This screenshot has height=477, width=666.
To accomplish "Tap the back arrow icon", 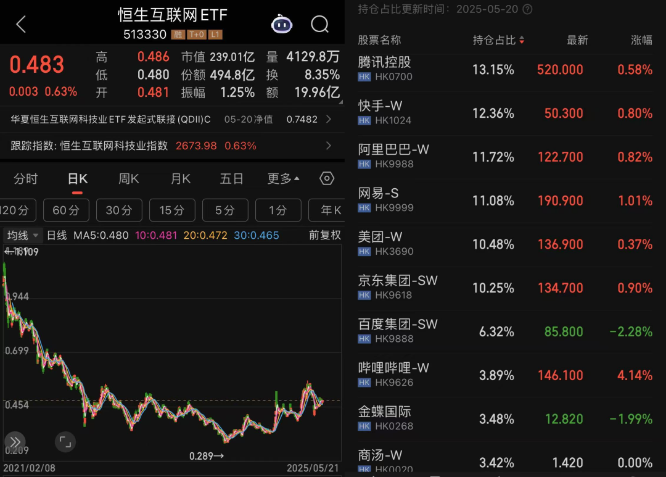I will 21,25.
